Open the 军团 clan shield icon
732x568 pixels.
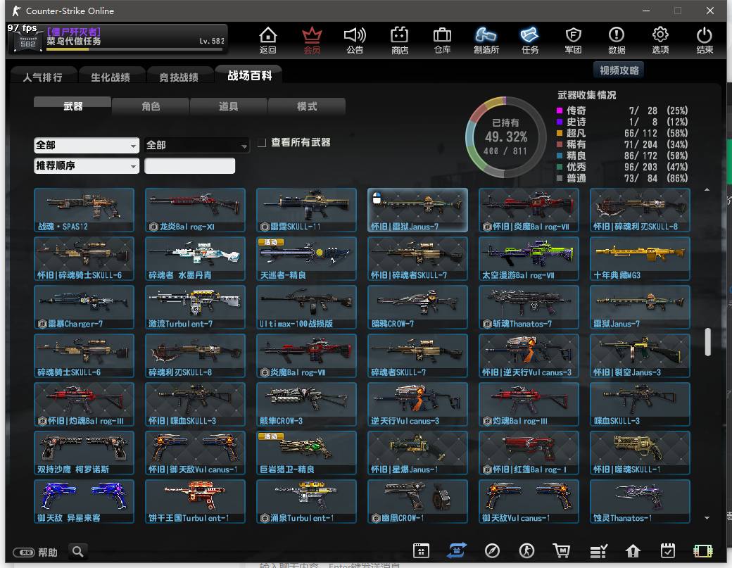573,40
